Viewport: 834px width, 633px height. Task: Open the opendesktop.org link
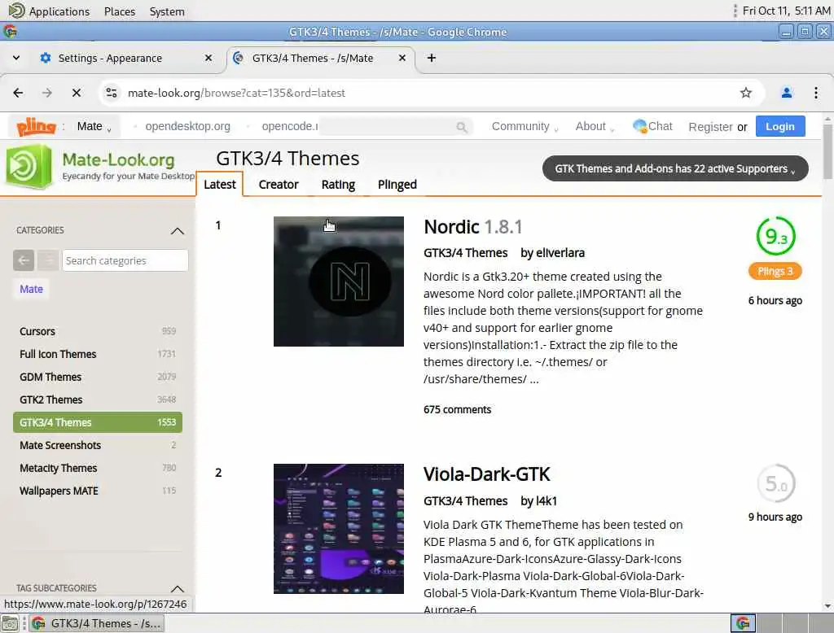pos(188,126)
